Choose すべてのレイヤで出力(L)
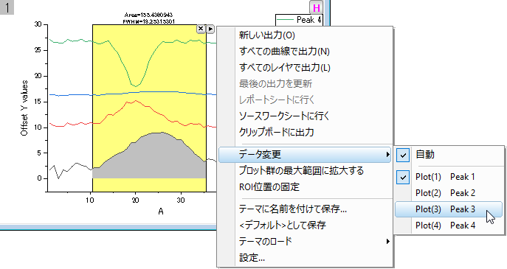The width and height of the screenshot is (507, 269). point(306,68)
